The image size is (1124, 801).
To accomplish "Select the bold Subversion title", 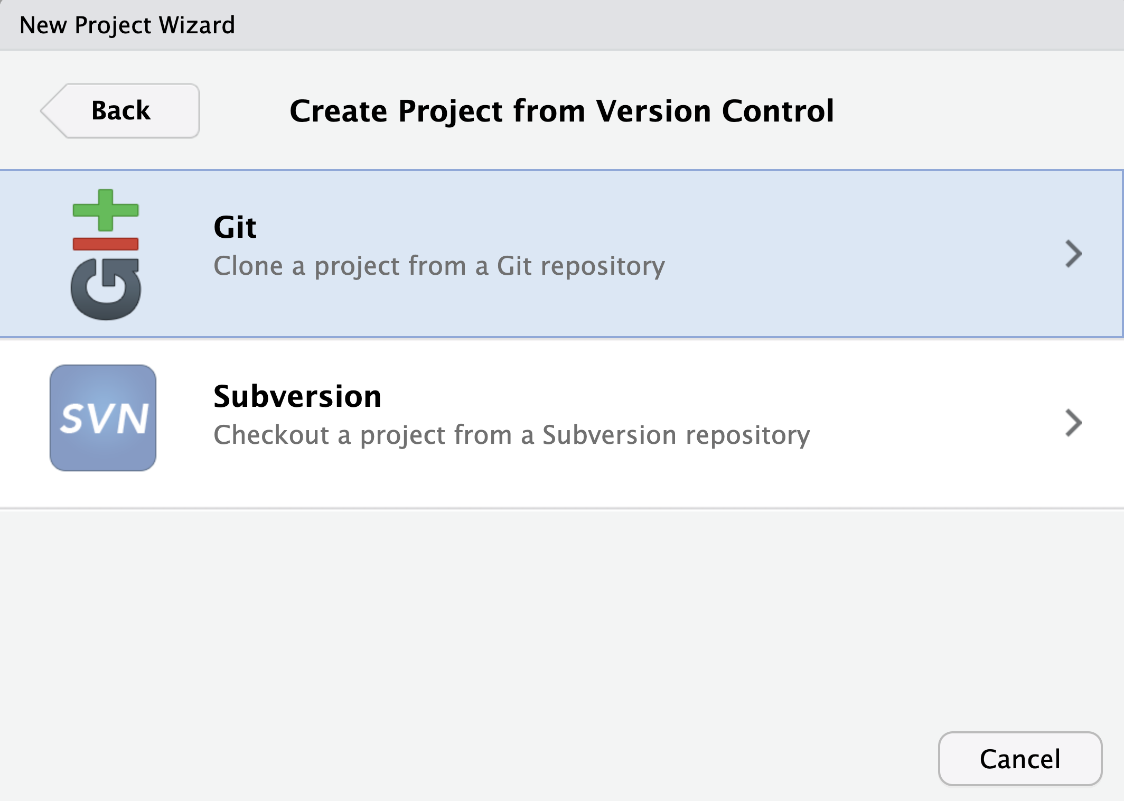I will pos(297,397).
